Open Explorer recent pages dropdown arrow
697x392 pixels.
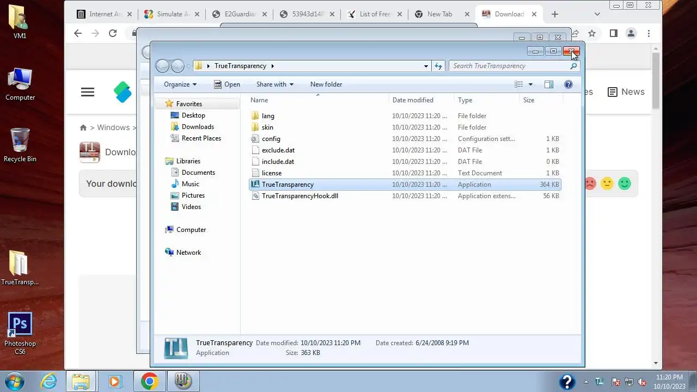click(x=188, y=66)
